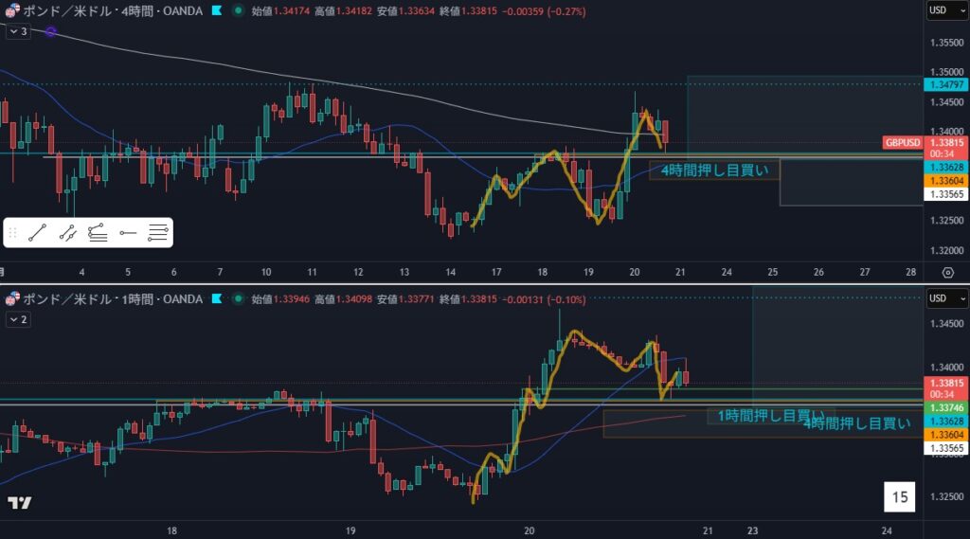Image resolution: width=970 pixels, height=539 pixels.
Task: Select the info line tool in floating toolbar
Action: (x=67, y=232)
